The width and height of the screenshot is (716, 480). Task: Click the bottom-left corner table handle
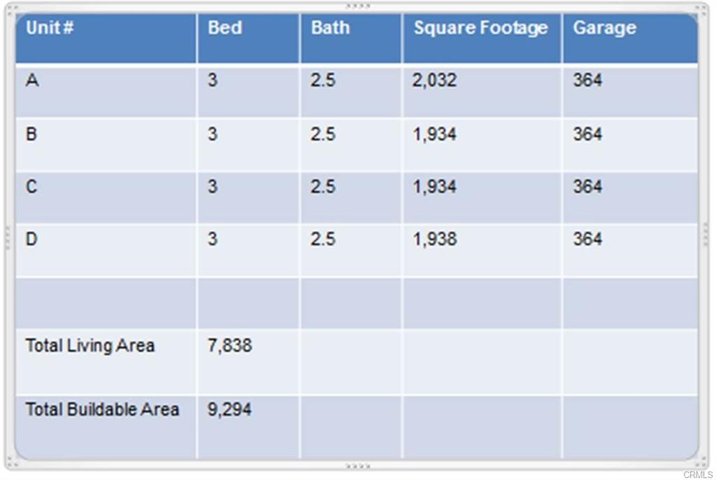point(12,463)
